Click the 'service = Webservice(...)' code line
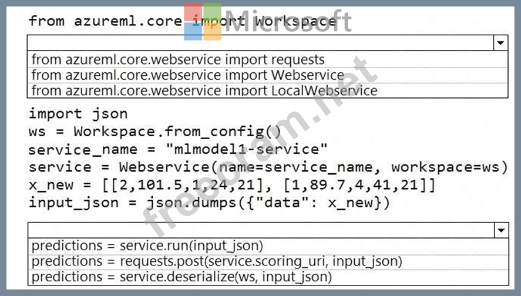 point(267,167)
